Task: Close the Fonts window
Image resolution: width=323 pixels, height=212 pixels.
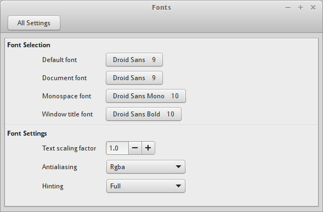Action: (x=313, y=8)
